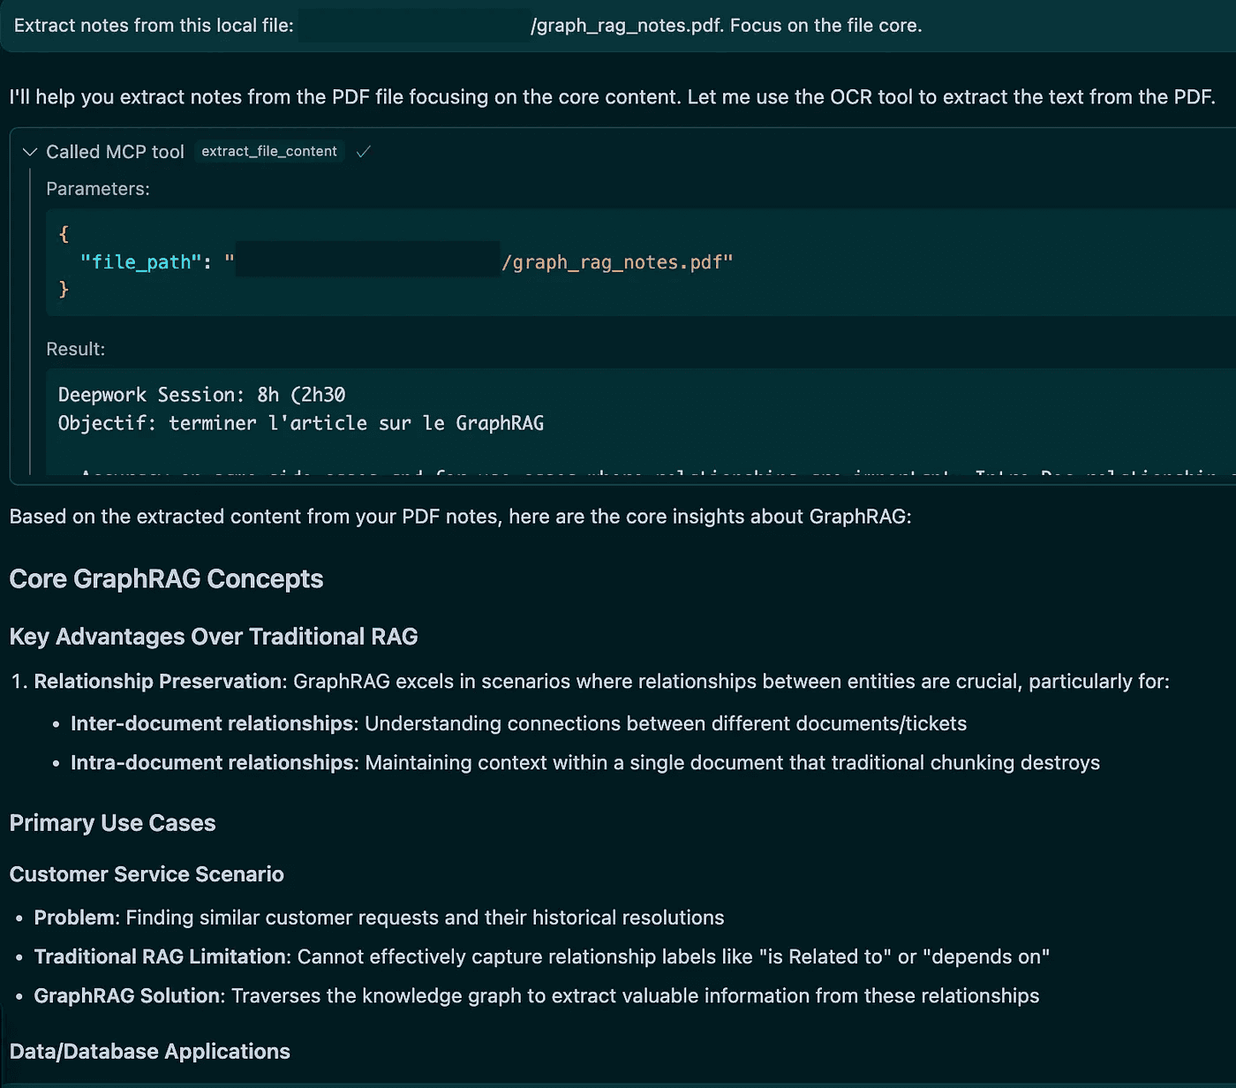Click the checkmark icon beside extract_file_content
The image size is (1236, 1088).
pos(363,152)
